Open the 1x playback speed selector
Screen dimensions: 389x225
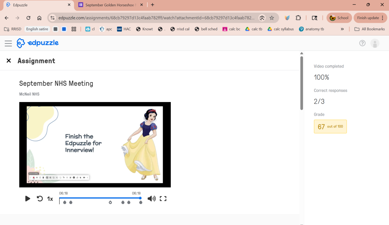50,199
